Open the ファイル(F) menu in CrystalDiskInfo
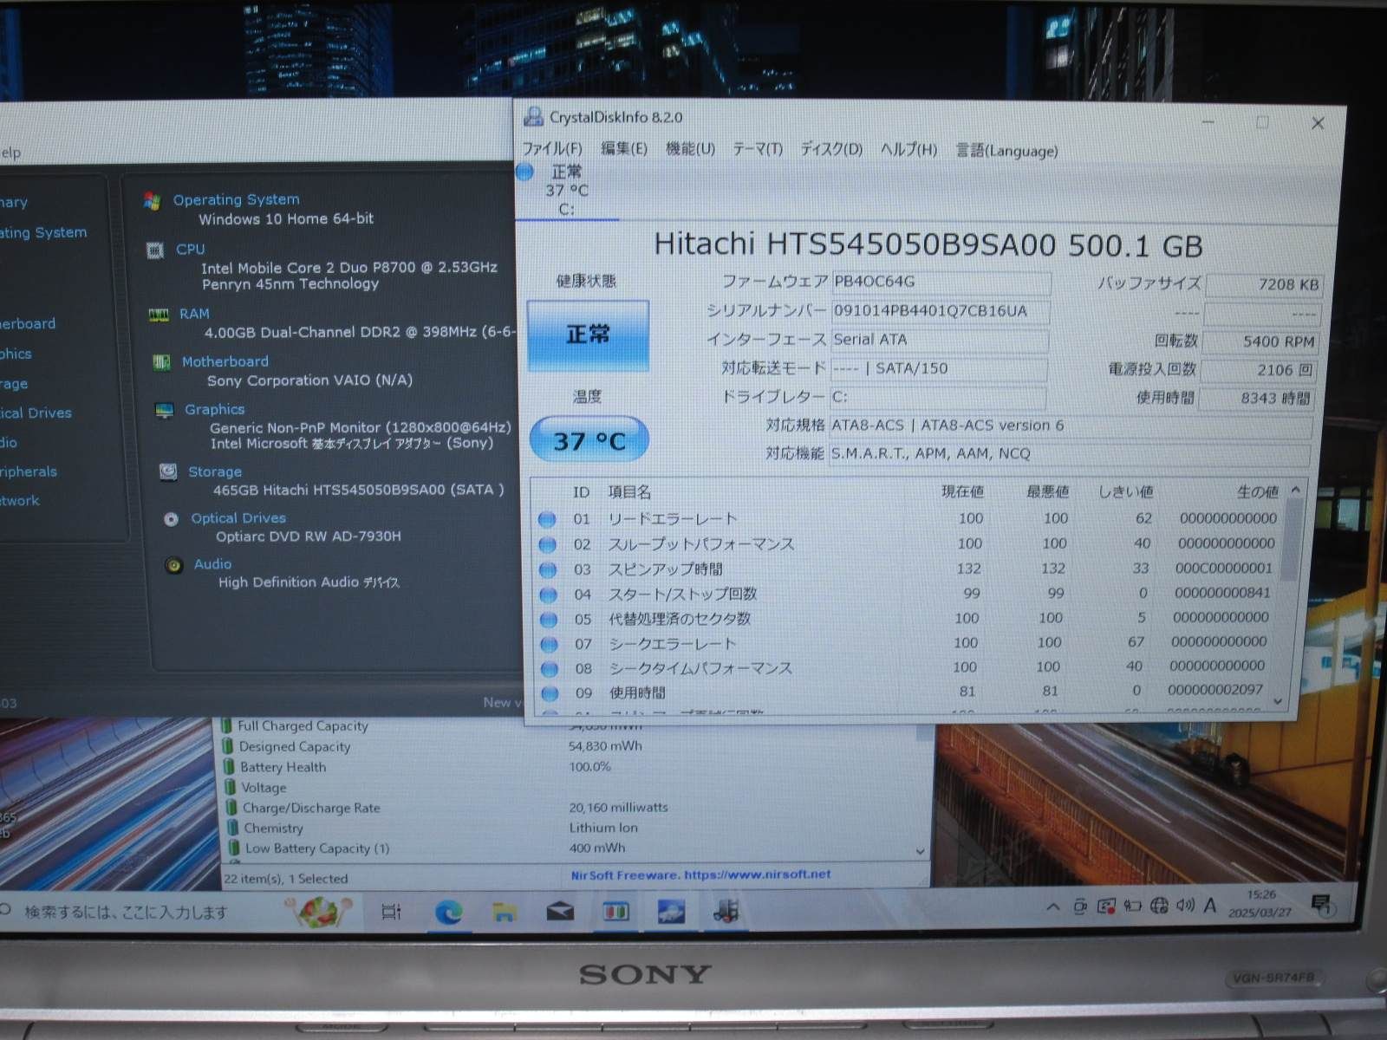 pos(552,149)
